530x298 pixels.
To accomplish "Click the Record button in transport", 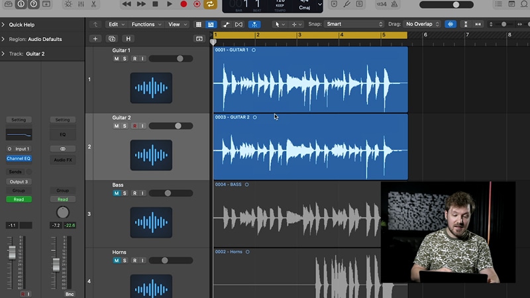I will [x=184, y=4].
